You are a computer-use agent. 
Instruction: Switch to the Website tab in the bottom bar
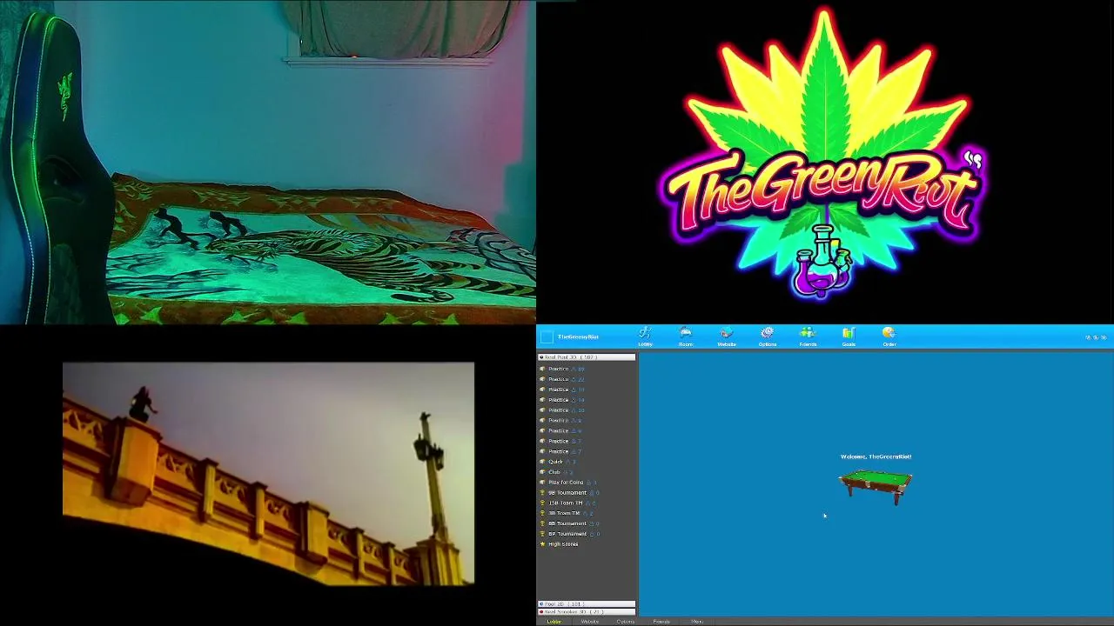click(x=590, y=622)
